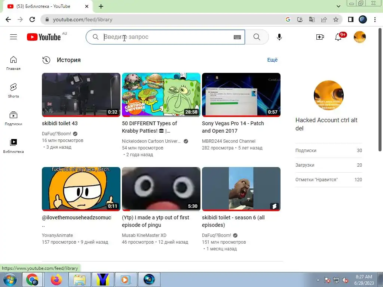Click the Подписки 30 row

tap(328, 151)
